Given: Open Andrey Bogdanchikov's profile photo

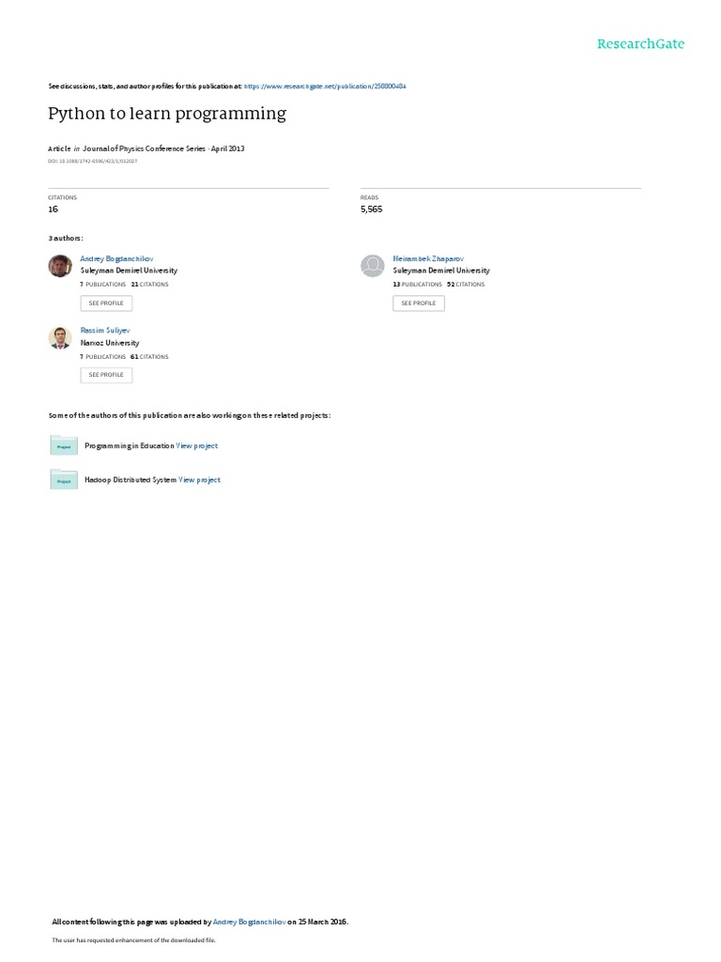Looking at the screenshot, I should click(60, 266).
